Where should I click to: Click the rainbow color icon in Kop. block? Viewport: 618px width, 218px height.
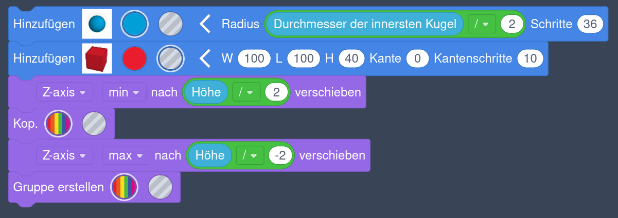(59, 124)
